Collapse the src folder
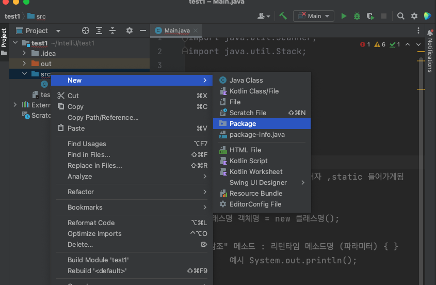The image size is (436, 285). [24, 74]
